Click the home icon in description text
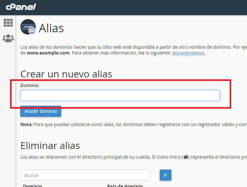This screenshot has height=187, width=247. [x=185, y=157]
